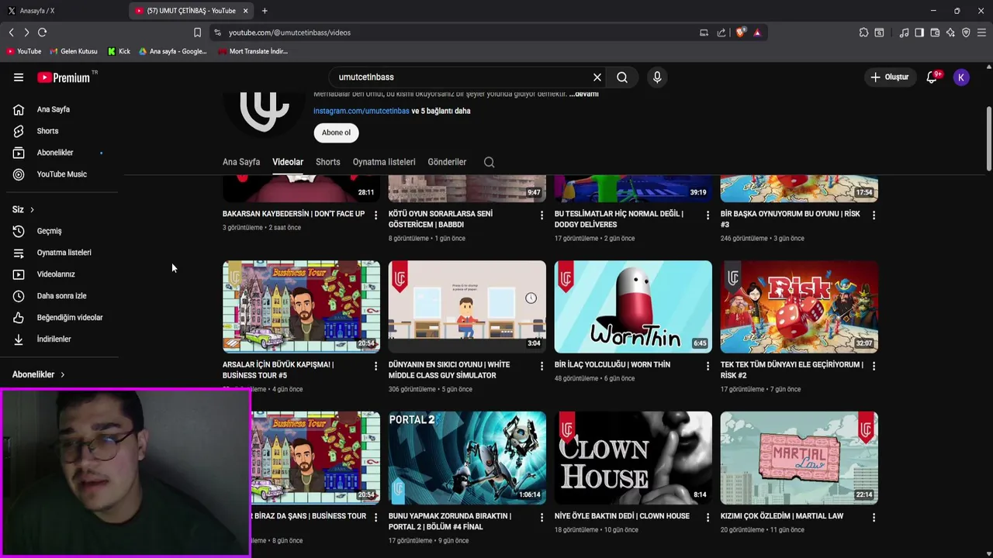Open Clown House video thumbnail
The width and height of the screenshot is (993, 558).
(x=633, y=458)
